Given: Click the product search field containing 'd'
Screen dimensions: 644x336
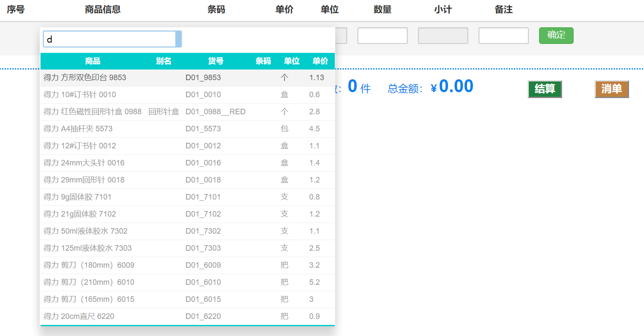Looking at the screenshot, I should click(112, 39).
